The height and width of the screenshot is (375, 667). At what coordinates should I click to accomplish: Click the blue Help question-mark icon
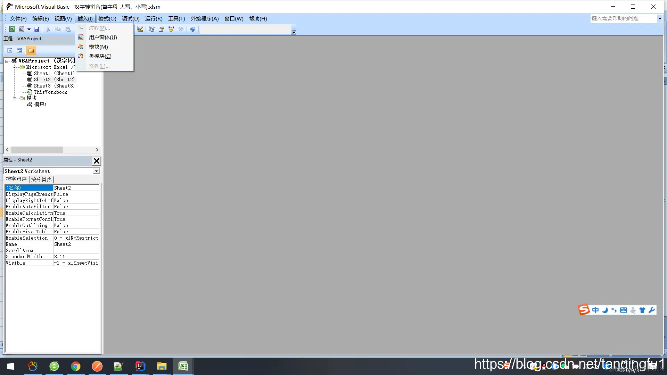point(193,29)
